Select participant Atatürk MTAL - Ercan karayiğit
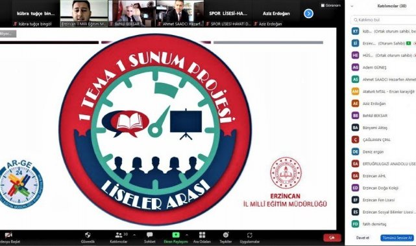The height and width of the screenshot is (246, 416). coord(388,91)
